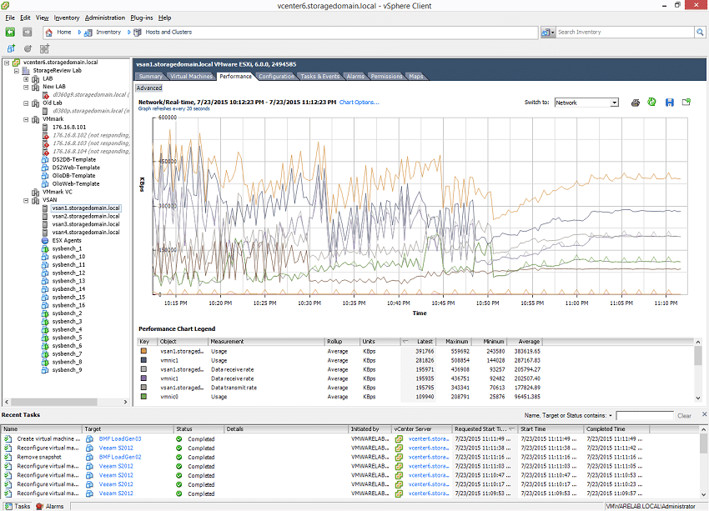This screenshot has height=511, width=709.
Task: Click the cluster icon beside VMmark VC
Action: (35, 192)
